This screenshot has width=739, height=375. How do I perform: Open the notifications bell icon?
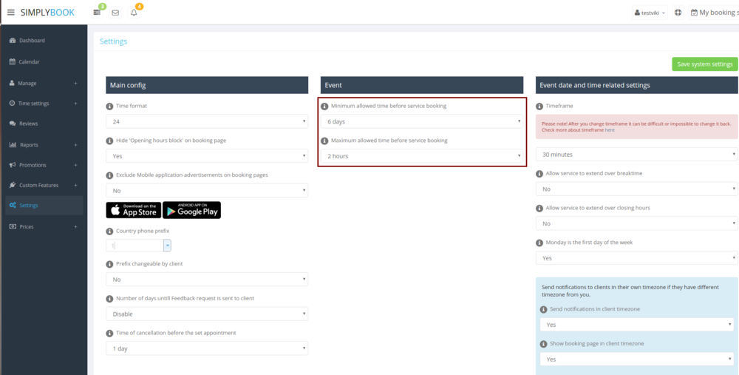tap(134, 13)
